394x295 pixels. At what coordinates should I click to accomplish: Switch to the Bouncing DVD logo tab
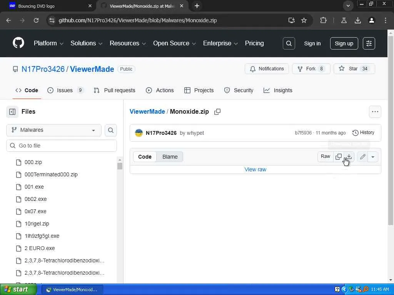(x=48, y=6)
